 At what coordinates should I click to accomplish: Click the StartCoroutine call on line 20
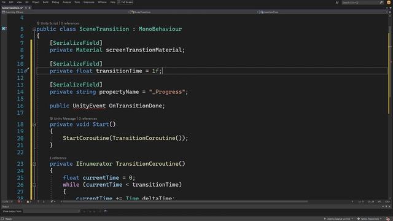[86, 138]
